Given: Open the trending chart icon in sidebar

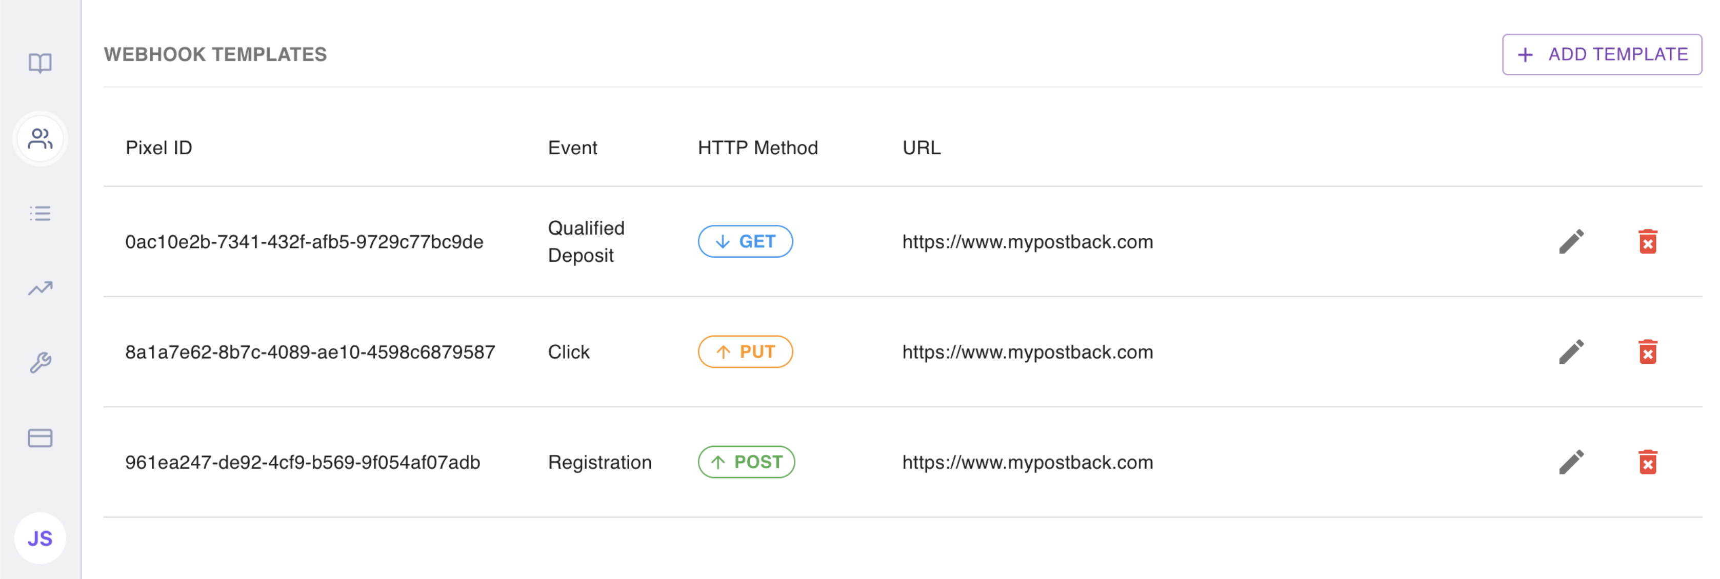Looking at the screenshot, I should tap(40, 288).
